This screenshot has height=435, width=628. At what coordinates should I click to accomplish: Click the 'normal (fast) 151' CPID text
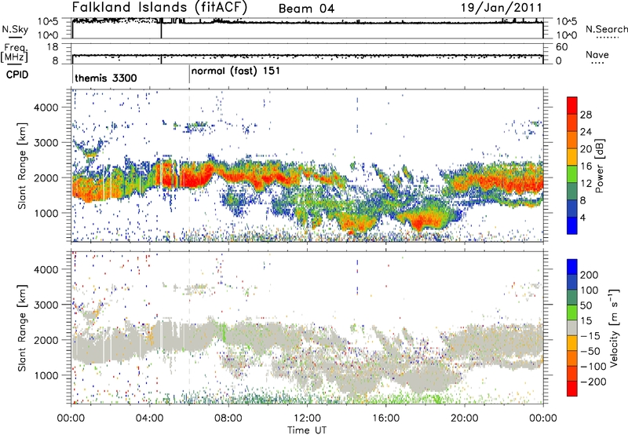click(235, 71)
